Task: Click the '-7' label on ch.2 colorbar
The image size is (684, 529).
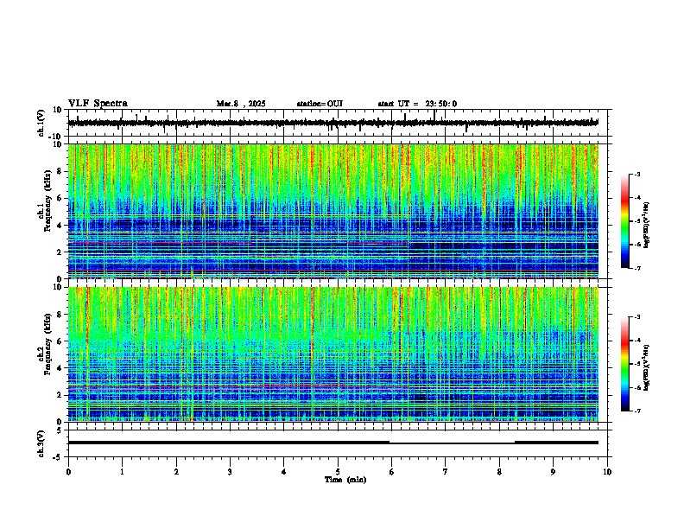Action: tap(636, 411)
